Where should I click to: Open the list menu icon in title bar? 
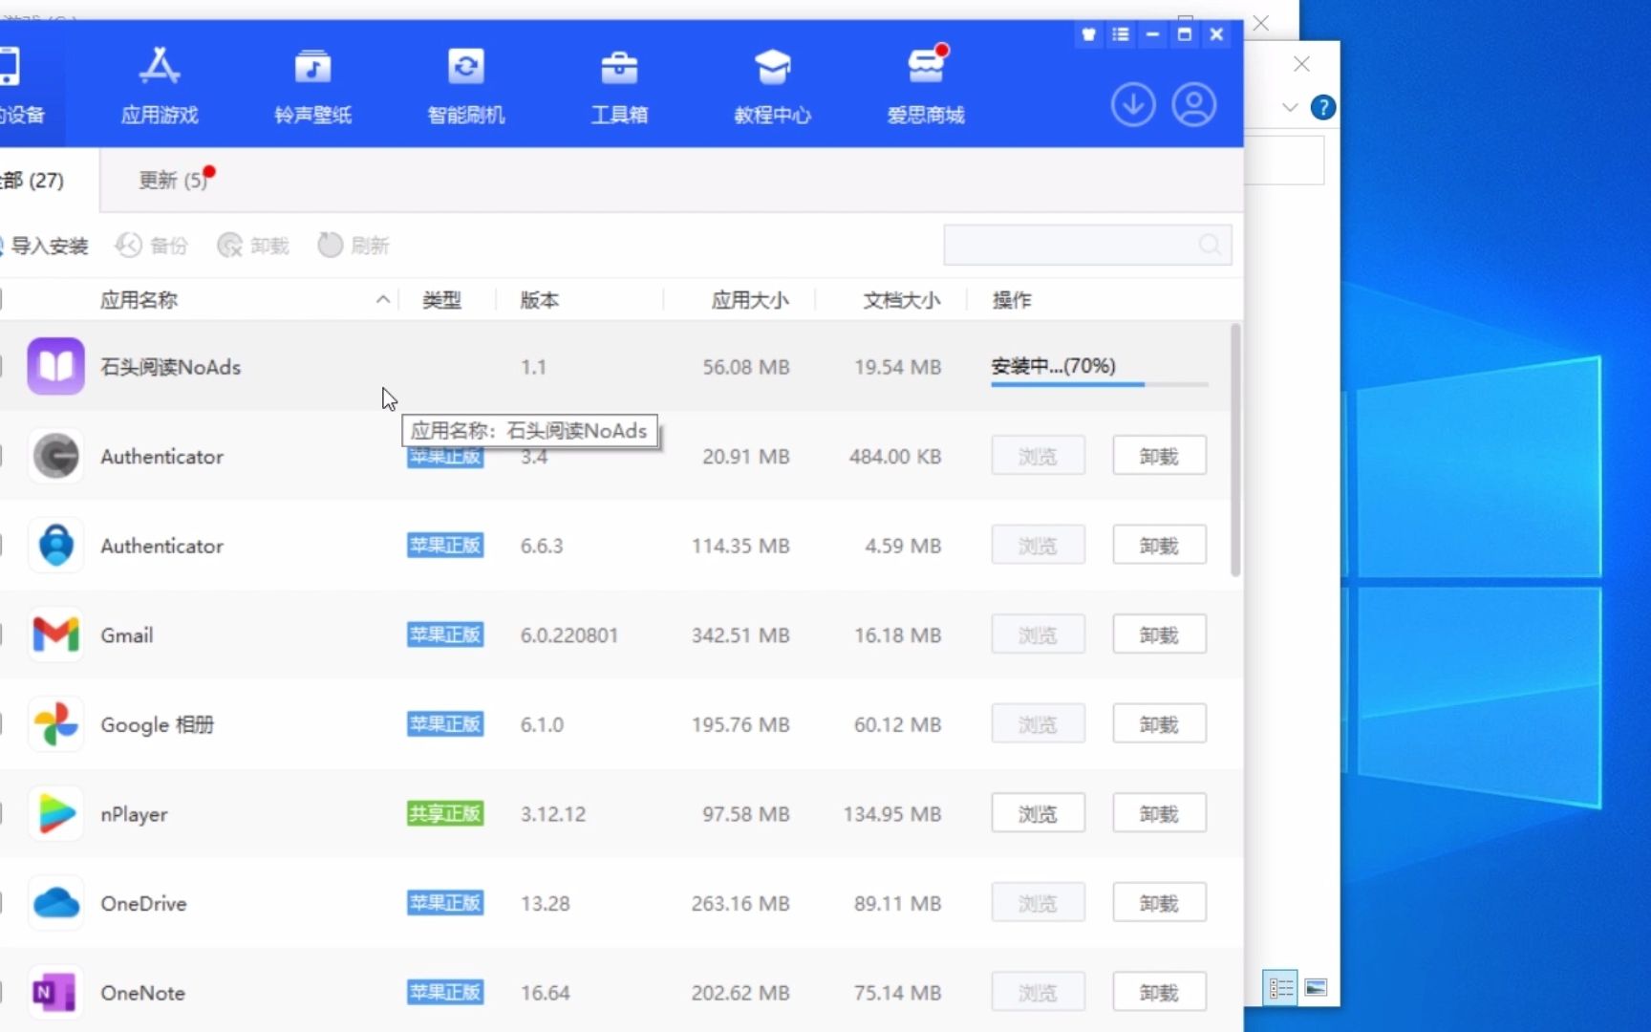click(x=1121, y=34)
